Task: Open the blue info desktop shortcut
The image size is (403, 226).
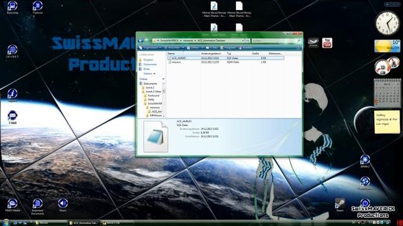Action: pyautogui.click(x=12, y=94)
